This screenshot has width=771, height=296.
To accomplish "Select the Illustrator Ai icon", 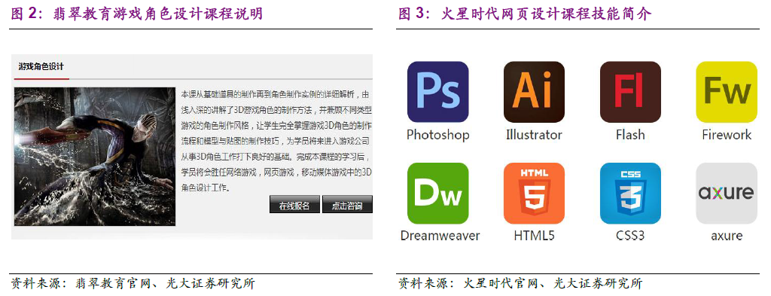I will tap(534, 92).
